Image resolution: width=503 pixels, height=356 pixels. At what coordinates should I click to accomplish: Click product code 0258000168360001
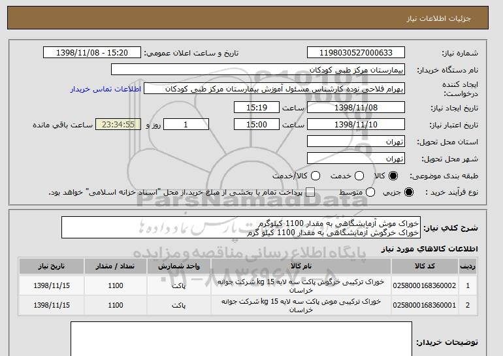(425, 305)
